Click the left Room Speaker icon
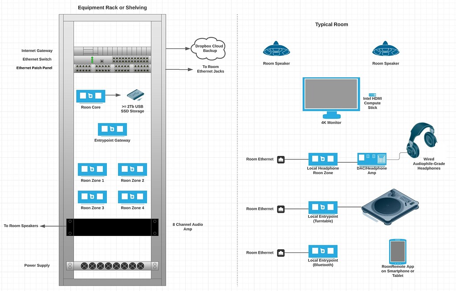456x291 pixels. click(276, 50)
